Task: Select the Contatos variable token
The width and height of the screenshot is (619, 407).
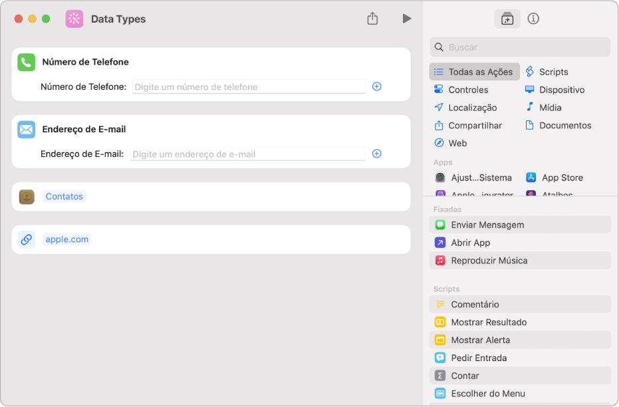Action: point(64,197)
